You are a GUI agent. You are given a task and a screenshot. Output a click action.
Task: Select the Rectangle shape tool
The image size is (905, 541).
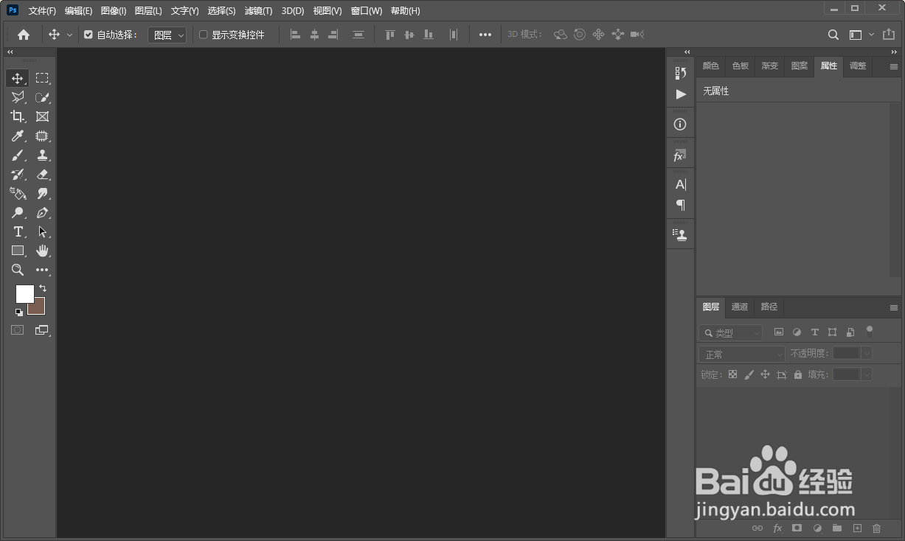point(18,251)
